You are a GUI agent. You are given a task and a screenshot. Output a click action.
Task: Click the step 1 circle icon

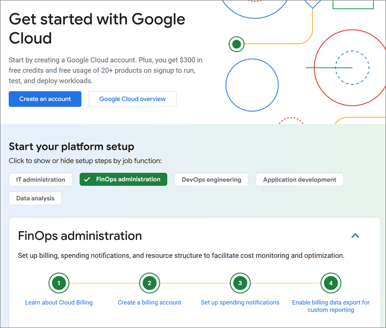[x=59, y=283]
